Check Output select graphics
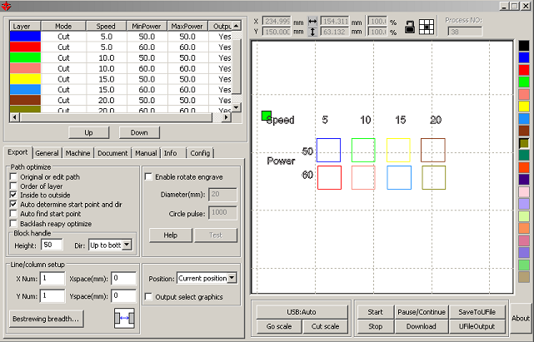 [x=148, y=297]
